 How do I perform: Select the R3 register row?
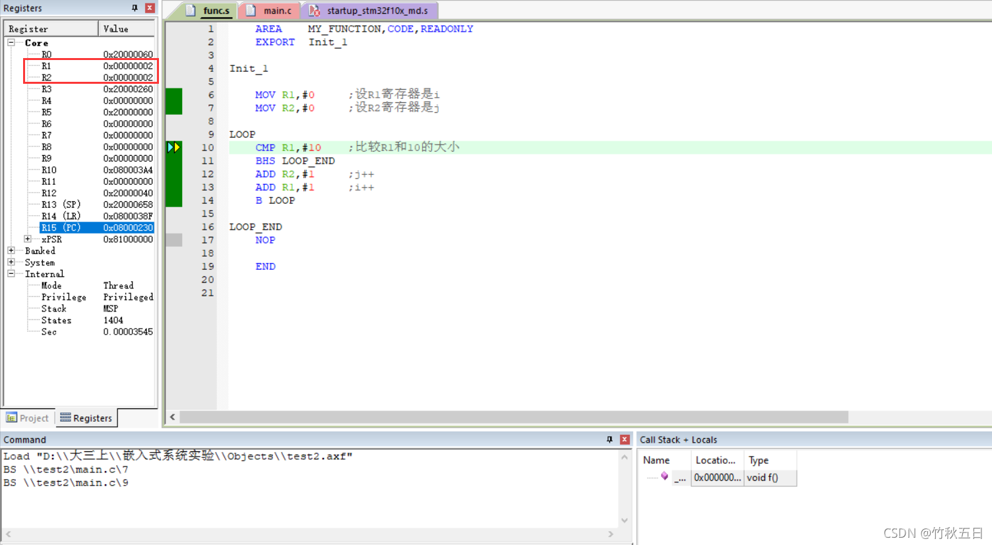point(97,89)
